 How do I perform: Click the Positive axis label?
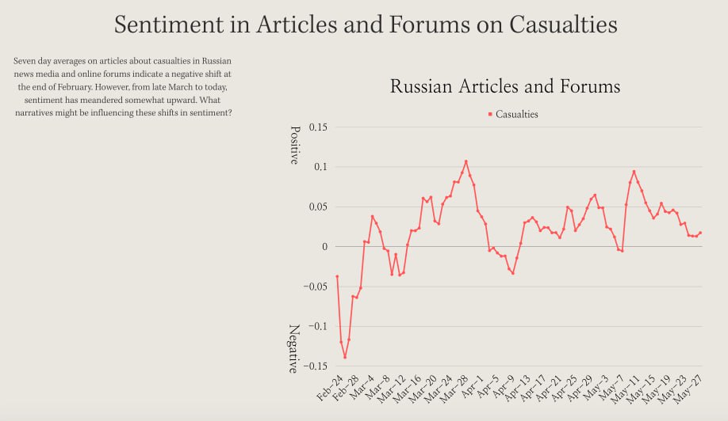point(293,145)
